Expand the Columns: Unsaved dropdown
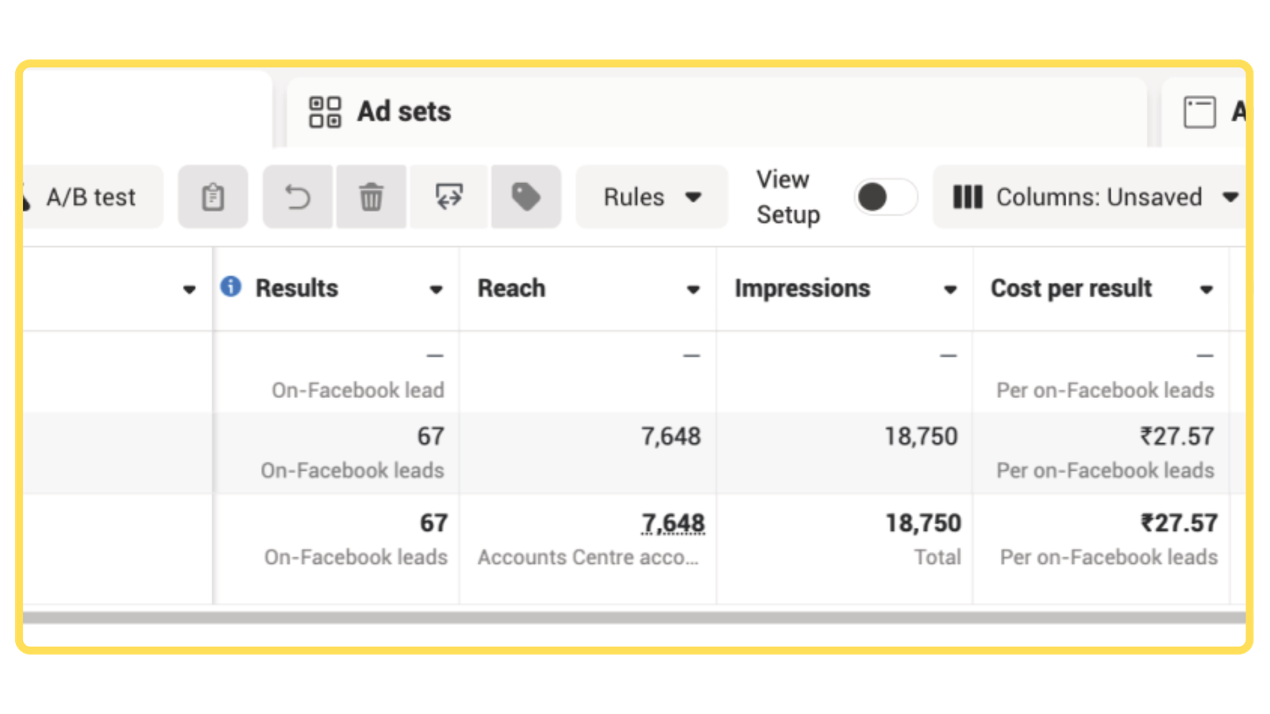This screenshot has height=714, width=1270. tap(1230, 197)
